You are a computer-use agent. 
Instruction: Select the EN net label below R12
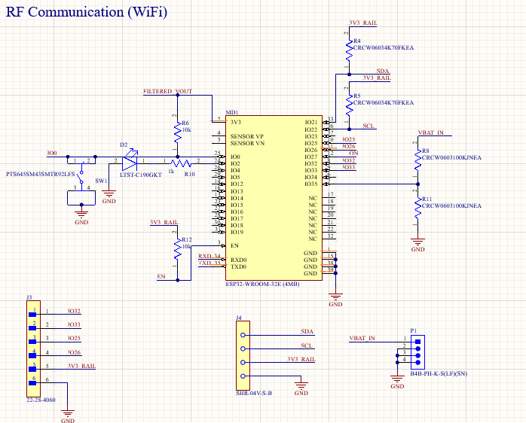click(x=161, y=276)
